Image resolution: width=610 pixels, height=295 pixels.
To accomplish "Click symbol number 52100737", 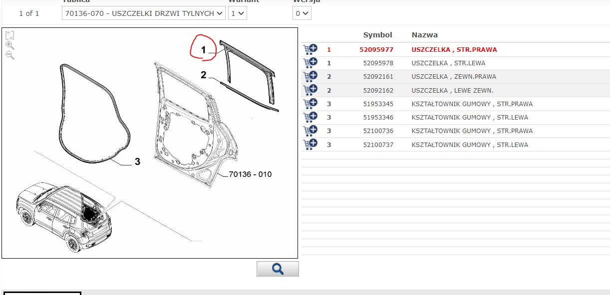I will pyautogui.click(x=378, y=145).
